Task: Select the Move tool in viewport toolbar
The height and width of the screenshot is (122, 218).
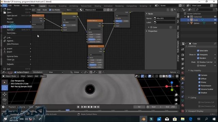Action: click(x=4, y=94)
